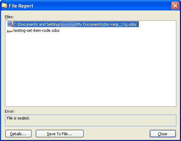
Task: Select the doc-reqs_11g.sdoc file path row
Action: pyautogui.click(x=76, y=24)
